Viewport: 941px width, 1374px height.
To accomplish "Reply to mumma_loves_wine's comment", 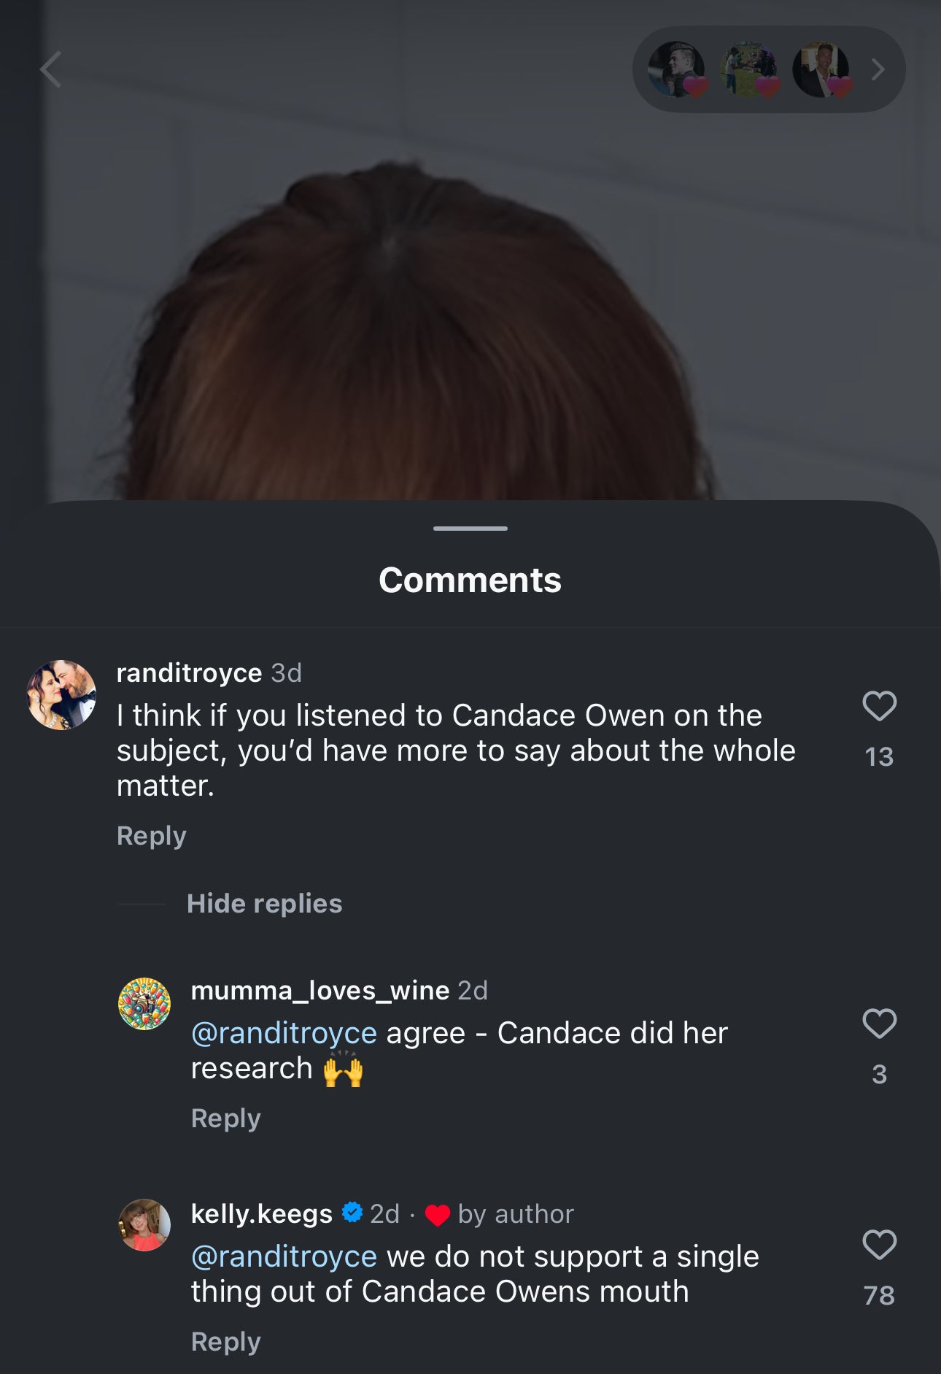I will pos(226,1118).
